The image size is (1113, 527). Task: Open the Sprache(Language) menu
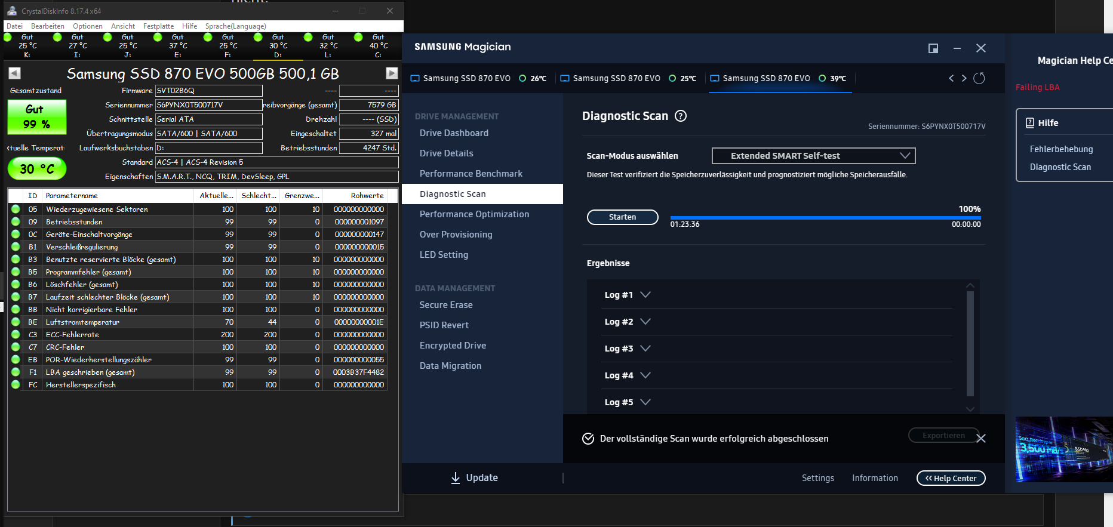point(236,26)
